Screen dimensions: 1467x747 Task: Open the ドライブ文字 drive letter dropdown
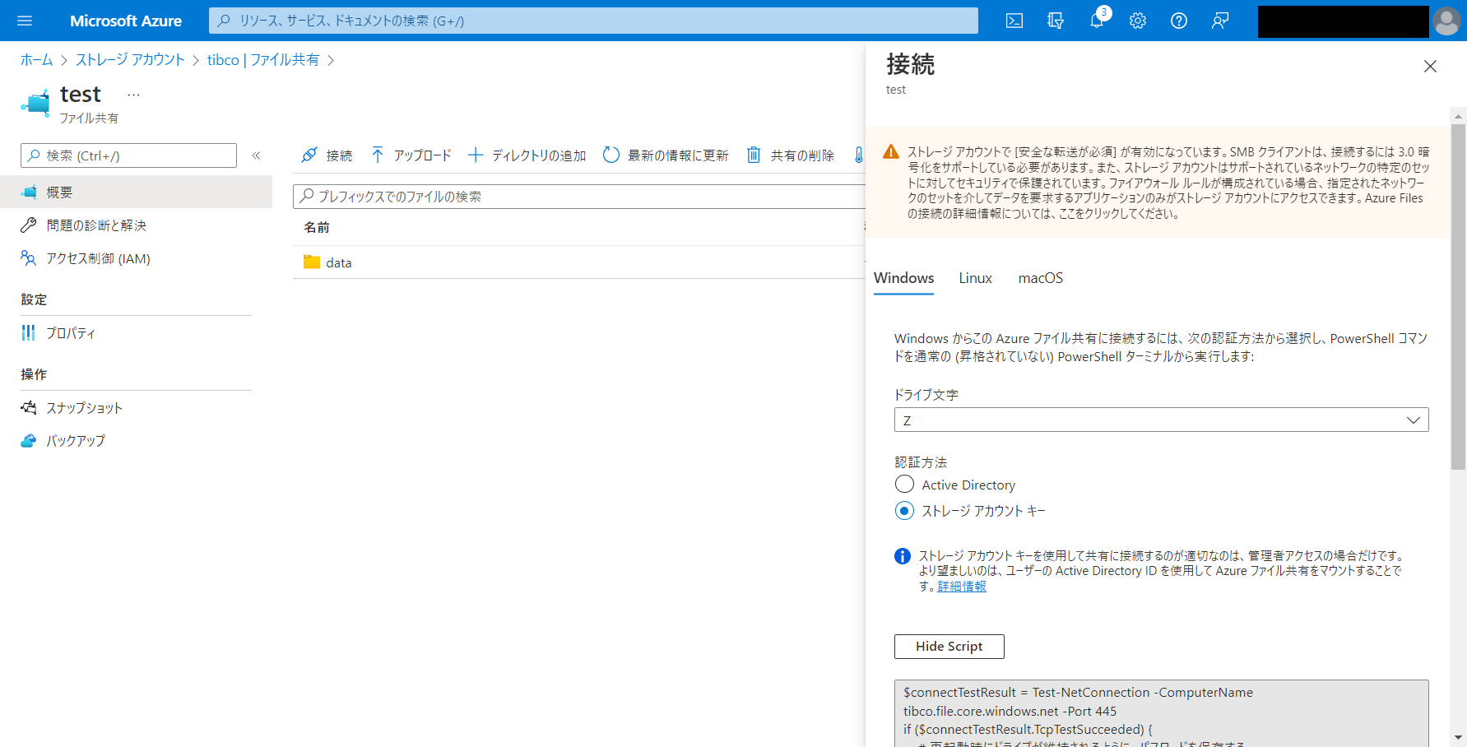(x=1161, y=420)
